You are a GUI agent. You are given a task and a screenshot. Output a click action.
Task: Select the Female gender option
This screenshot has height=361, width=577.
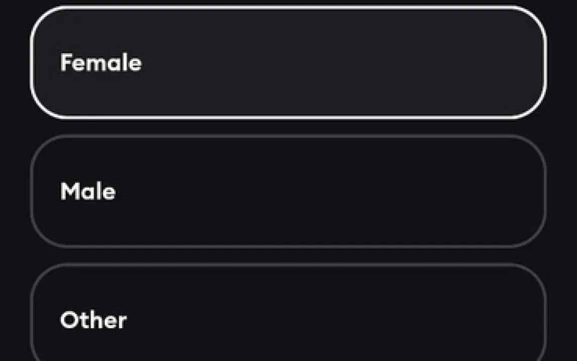click(x=288, y=63)
